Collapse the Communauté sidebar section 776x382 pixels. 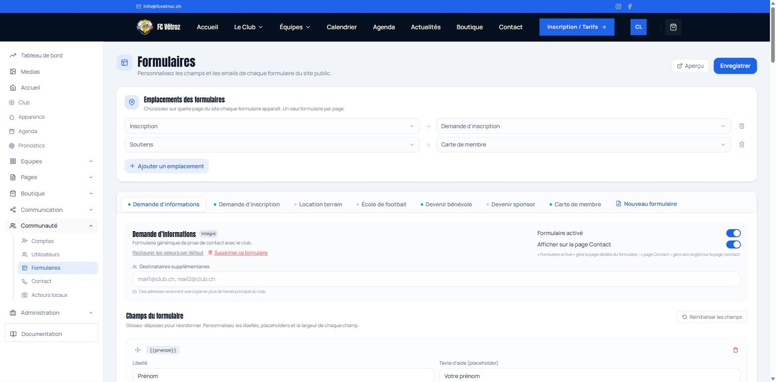click(51, 226)
